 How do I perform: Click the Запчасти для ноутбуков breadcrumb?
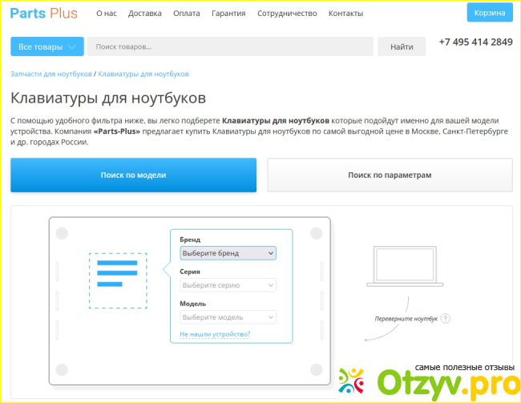click(x=50, y=74)
